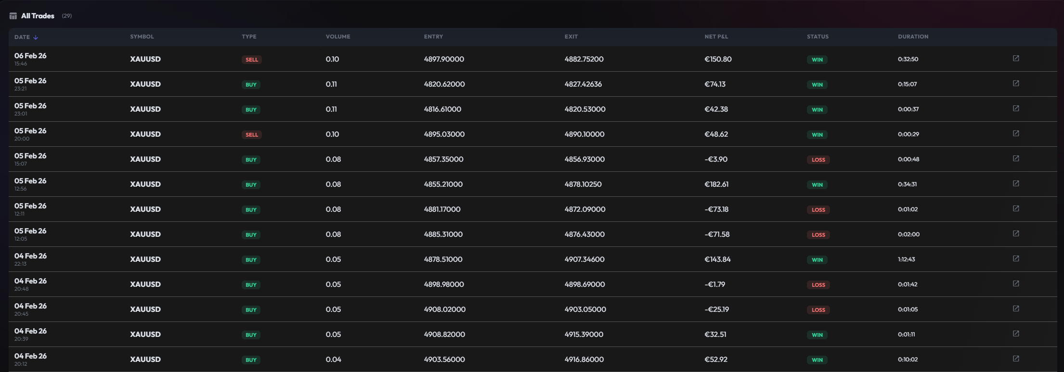Open details icon for the €143.84 trade

pyautogui.click(x=1016, y=258)
